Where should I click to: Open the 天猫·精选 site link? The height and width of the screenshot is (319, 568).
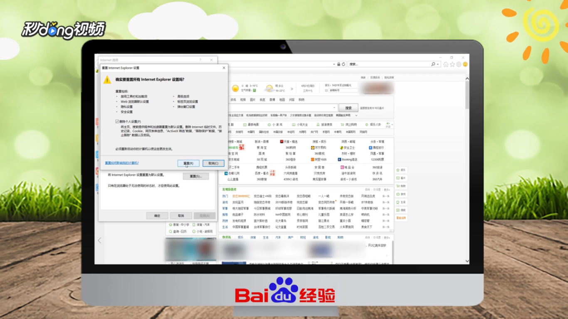pos(288,142)
